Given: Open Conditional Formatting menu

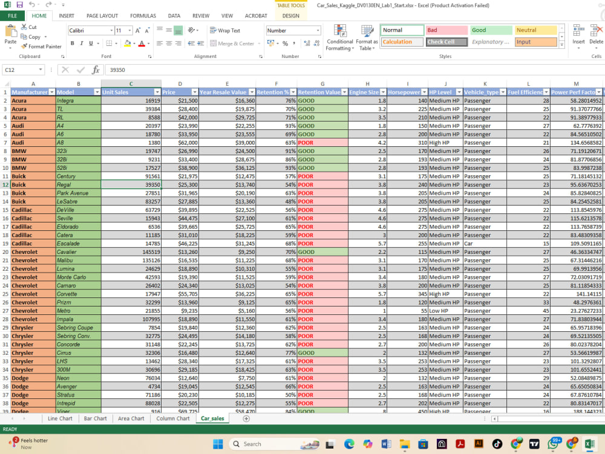Looking at the screenshot, I should coord(339,37).
